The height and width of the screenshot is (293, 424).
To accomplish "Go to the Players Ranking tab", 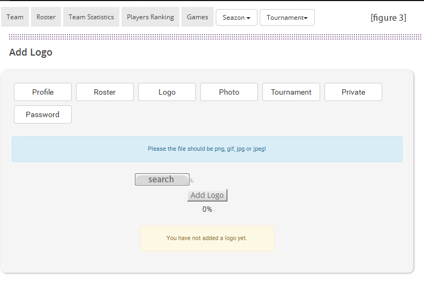I will (x=150, y=17).
